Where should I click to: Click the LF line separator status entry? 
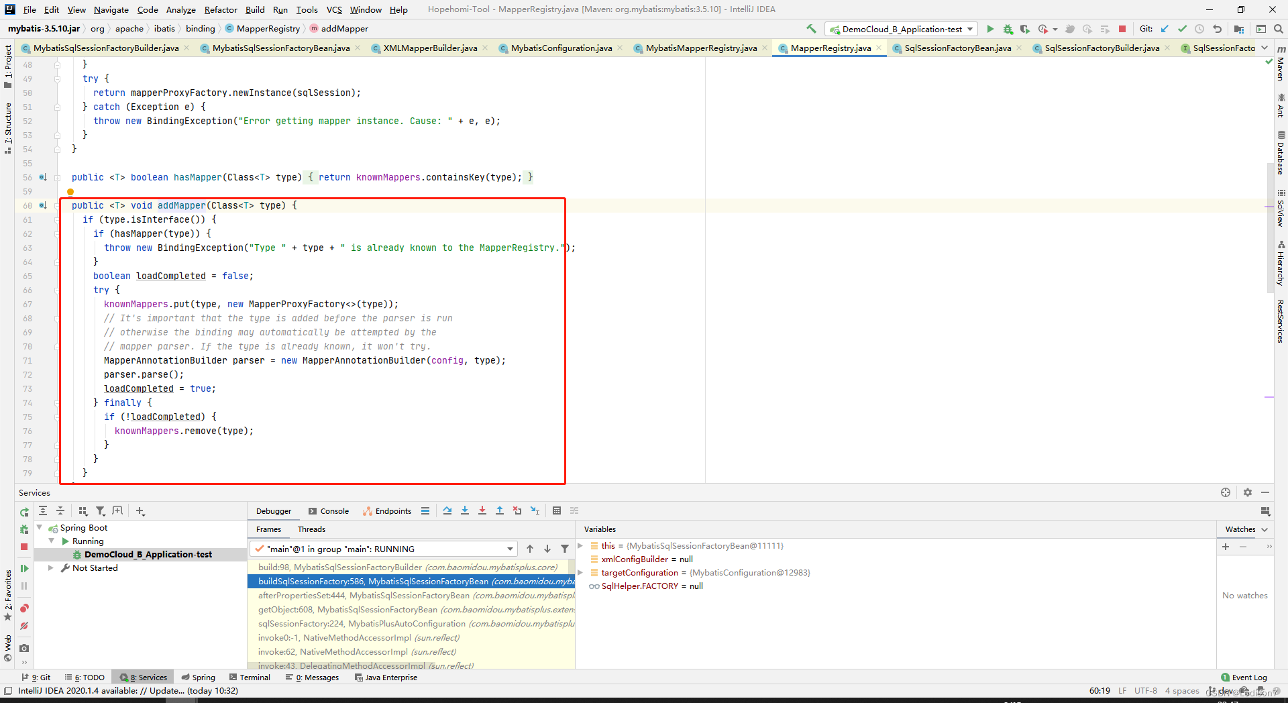(1122, 691)
